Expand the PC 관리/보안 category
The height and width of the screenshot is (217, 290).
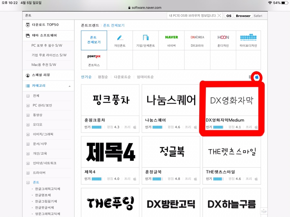click(x=28, y=106)
